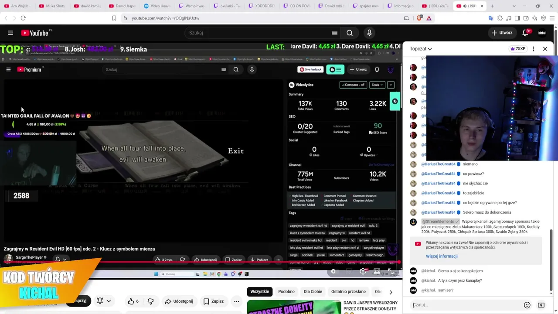Share the livestream via Udostępnij
Screen dimensions: 558x314
(x=179, y=301)
